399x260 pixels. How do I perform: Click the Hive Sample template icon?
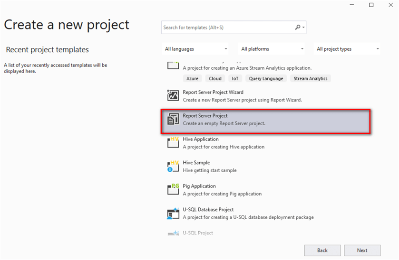(x=173, y=166)
